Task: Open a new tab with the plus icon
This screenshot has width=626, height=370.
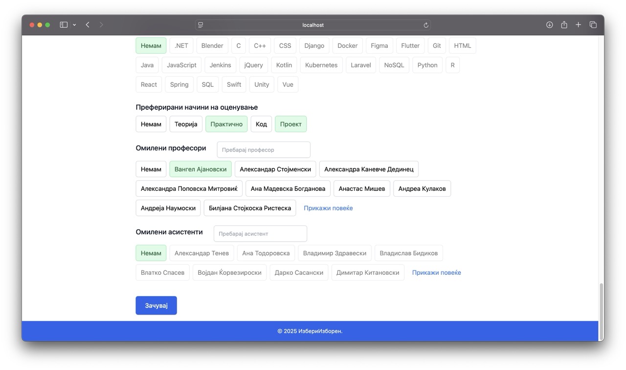Action: tap(578, 25)
